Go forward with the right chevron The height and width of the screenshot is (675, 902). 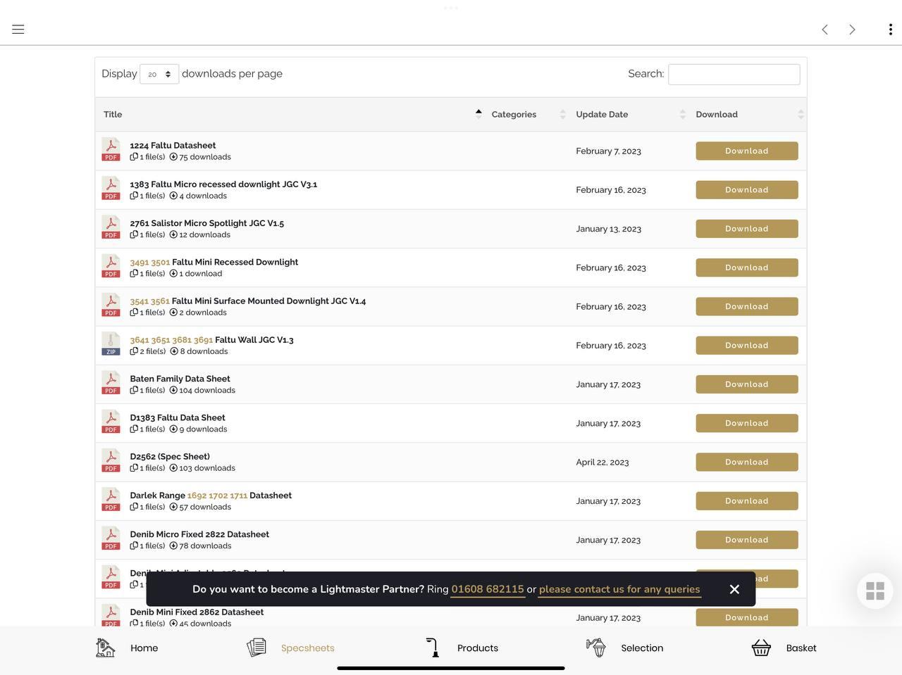pyautogui.click(x=852, y=29)
